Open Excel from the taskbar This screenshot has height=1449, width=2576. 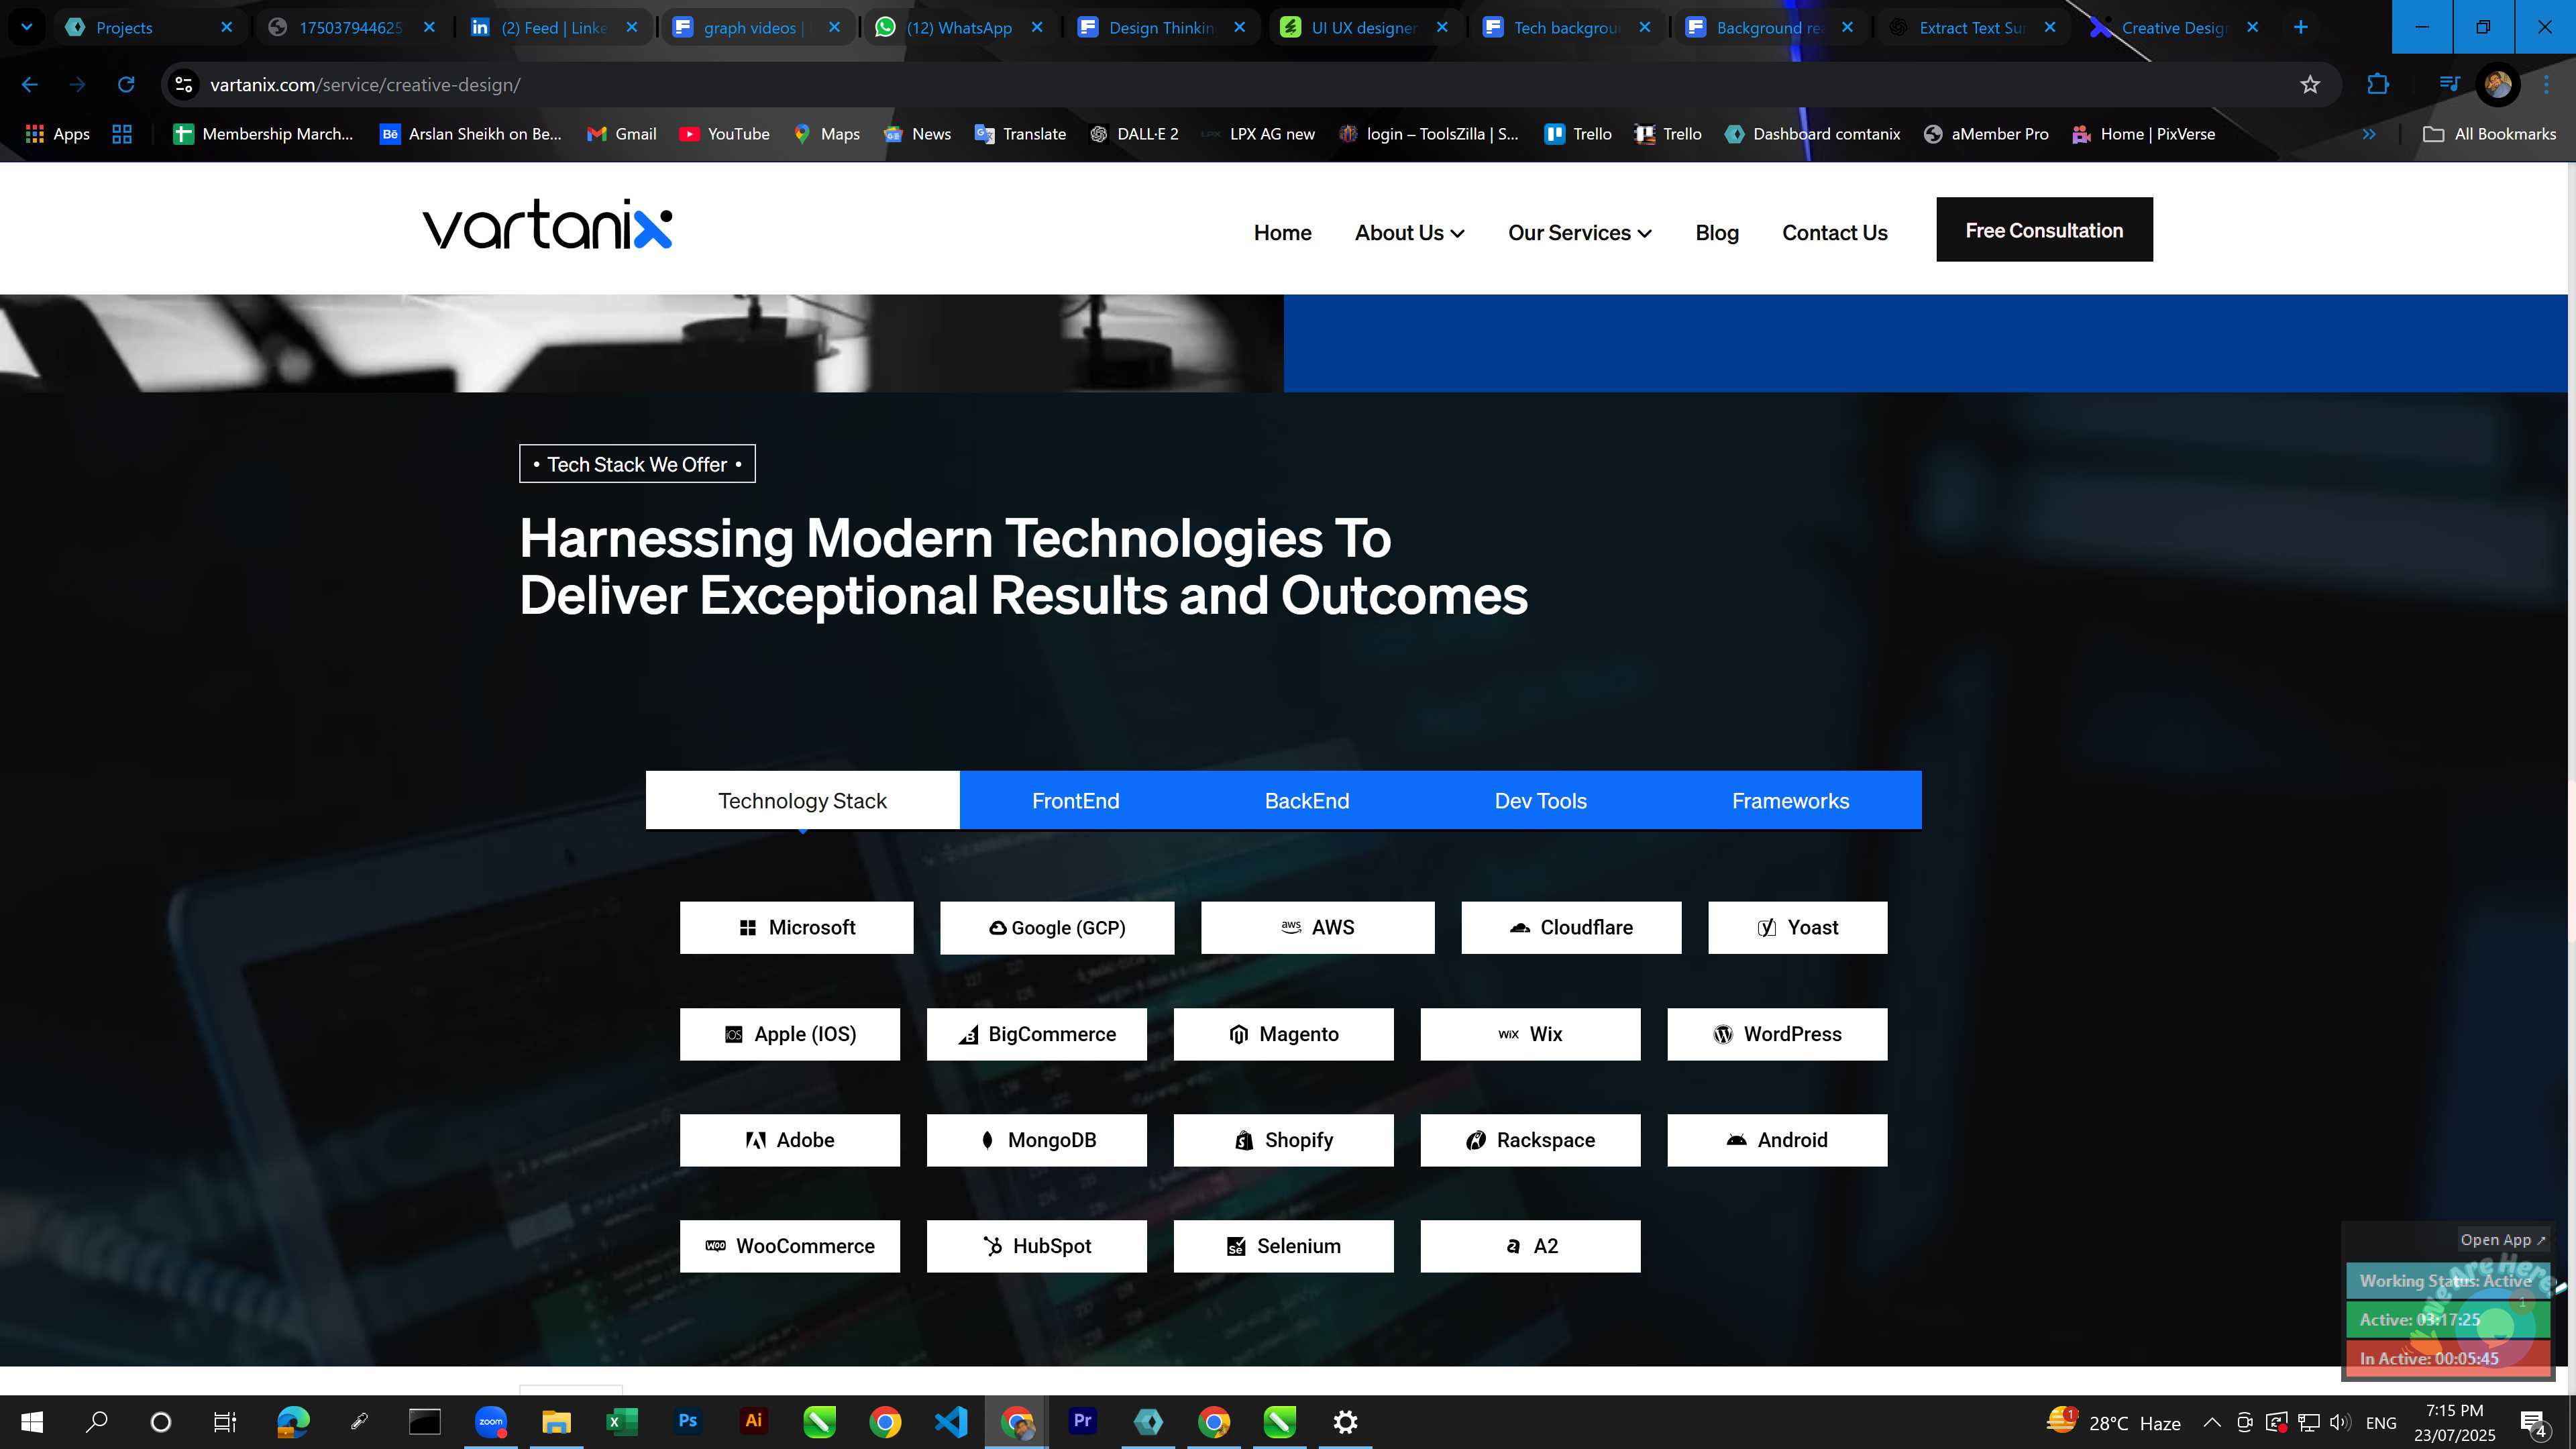click(622, 1421)
